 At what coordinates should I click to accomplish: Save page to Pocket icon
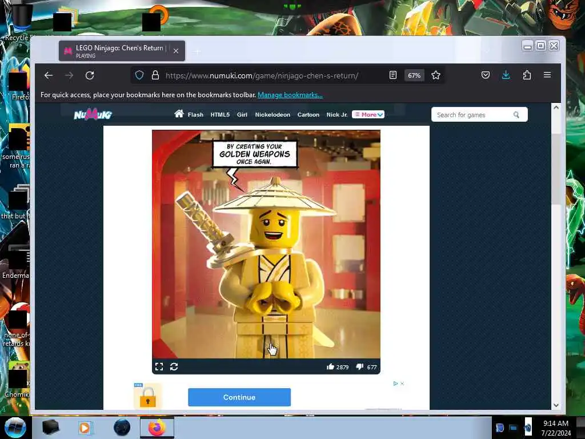(x=486, y=75)
